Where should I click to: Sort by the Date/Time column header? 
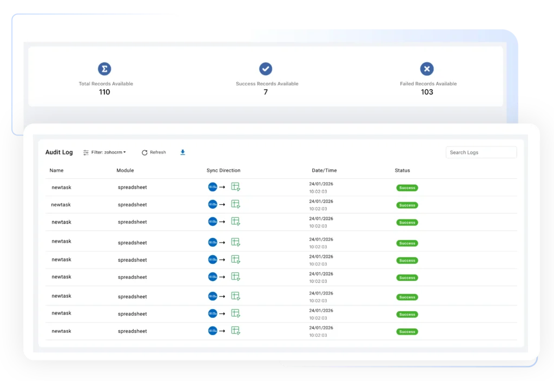[324, 170]
